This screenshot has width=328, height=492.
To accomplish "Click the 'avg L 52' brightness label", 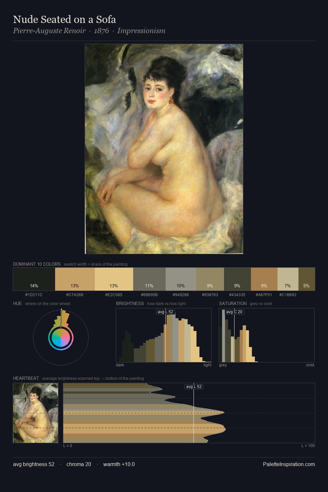I will [165, 312].
